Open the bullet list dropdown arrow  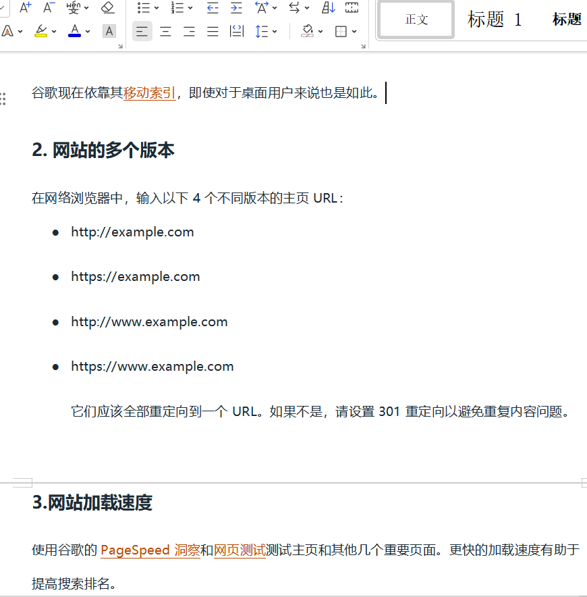click(157, 8)
